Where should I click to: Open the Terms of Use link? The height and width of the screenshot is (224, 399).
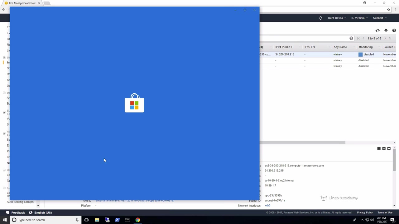(x=385, y=212)
